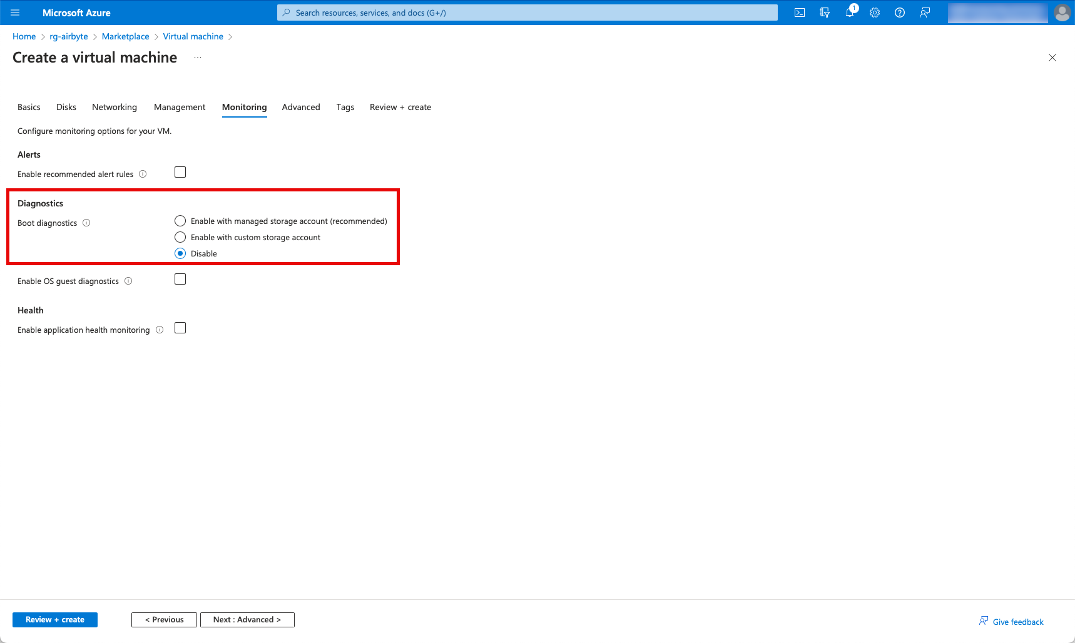Open the Azure portal hamburger menu

[x=15, y=13]
